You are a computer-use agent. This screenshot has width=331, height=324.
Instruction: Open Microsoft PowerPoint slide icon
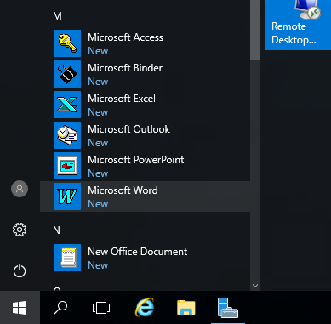coord(67,166)
